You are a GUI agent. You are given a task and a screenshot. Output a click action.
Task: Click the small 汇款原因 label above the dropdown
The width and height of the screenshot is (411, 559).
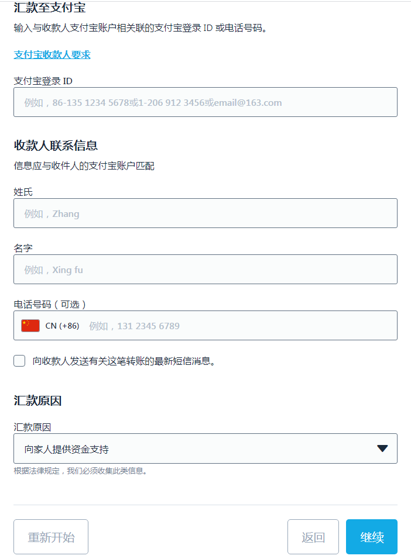click(x=32, y=427)
